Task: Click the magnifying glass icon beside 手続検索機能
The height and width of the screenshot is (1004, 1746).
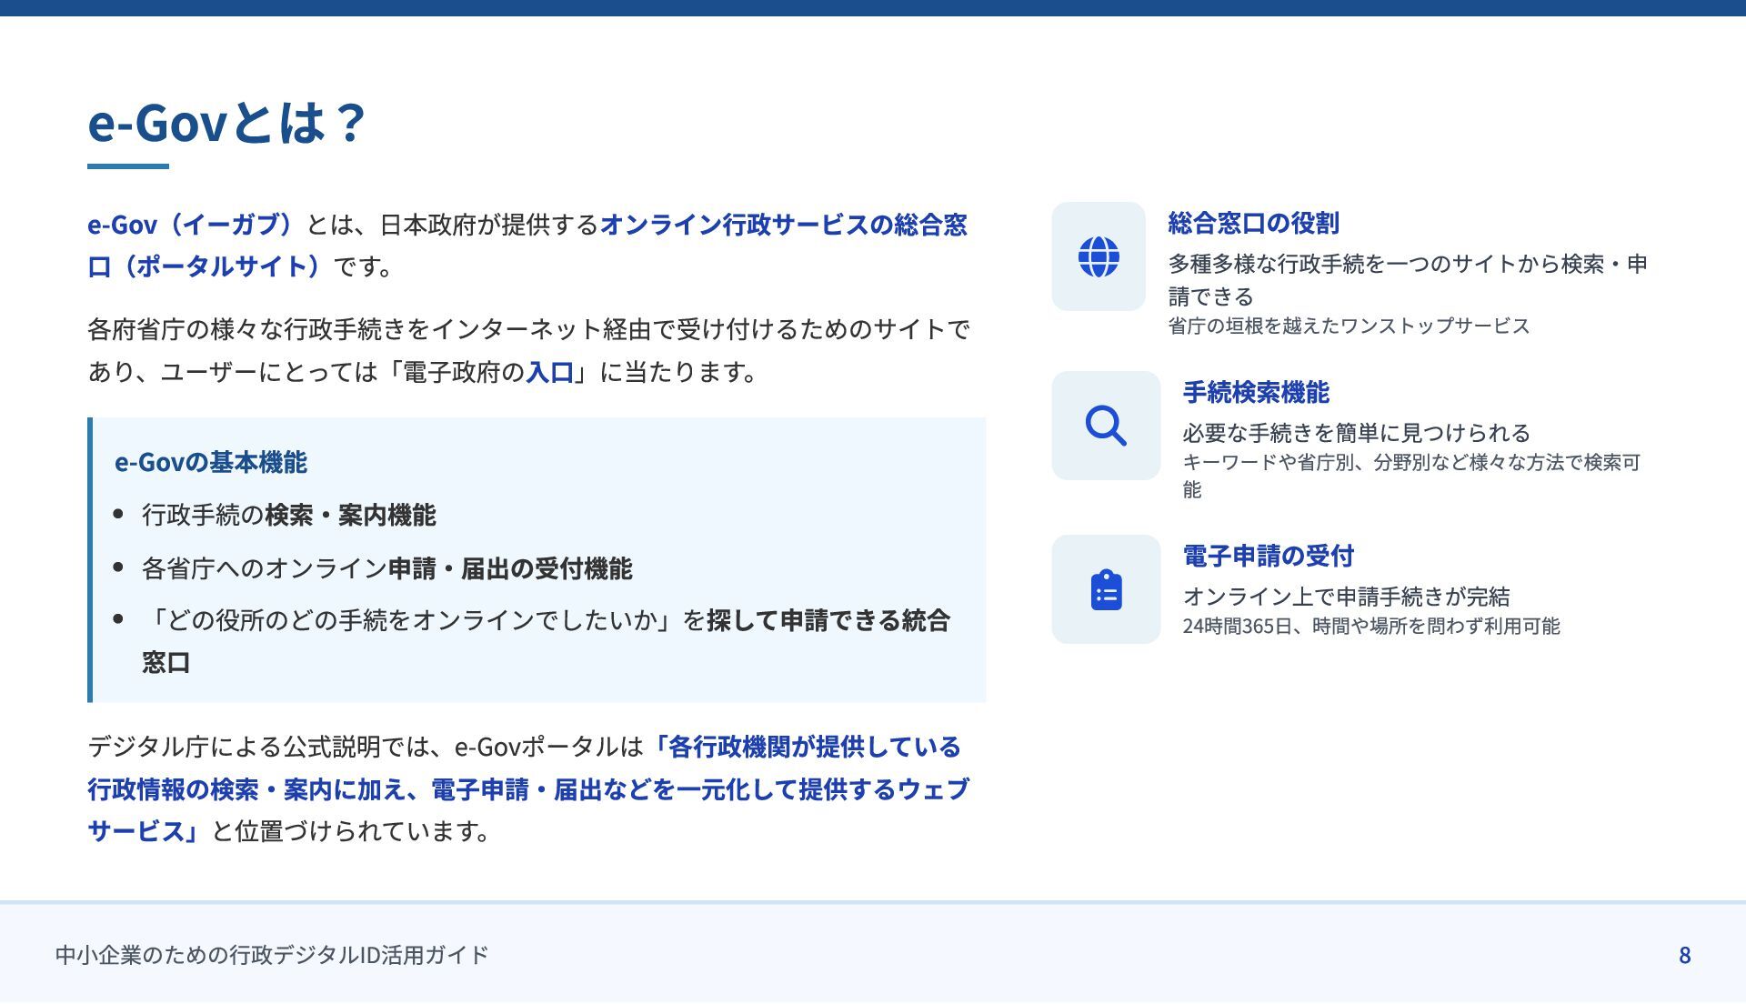Action: pyautogui.click(x=1106, y=426)
